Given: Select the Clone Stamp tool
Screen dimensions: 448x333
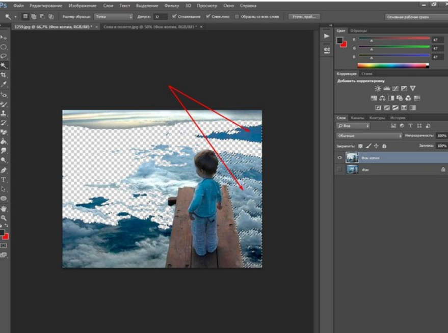Looking at the screenshot, I should pyautogui.click(x=4, y=114).
